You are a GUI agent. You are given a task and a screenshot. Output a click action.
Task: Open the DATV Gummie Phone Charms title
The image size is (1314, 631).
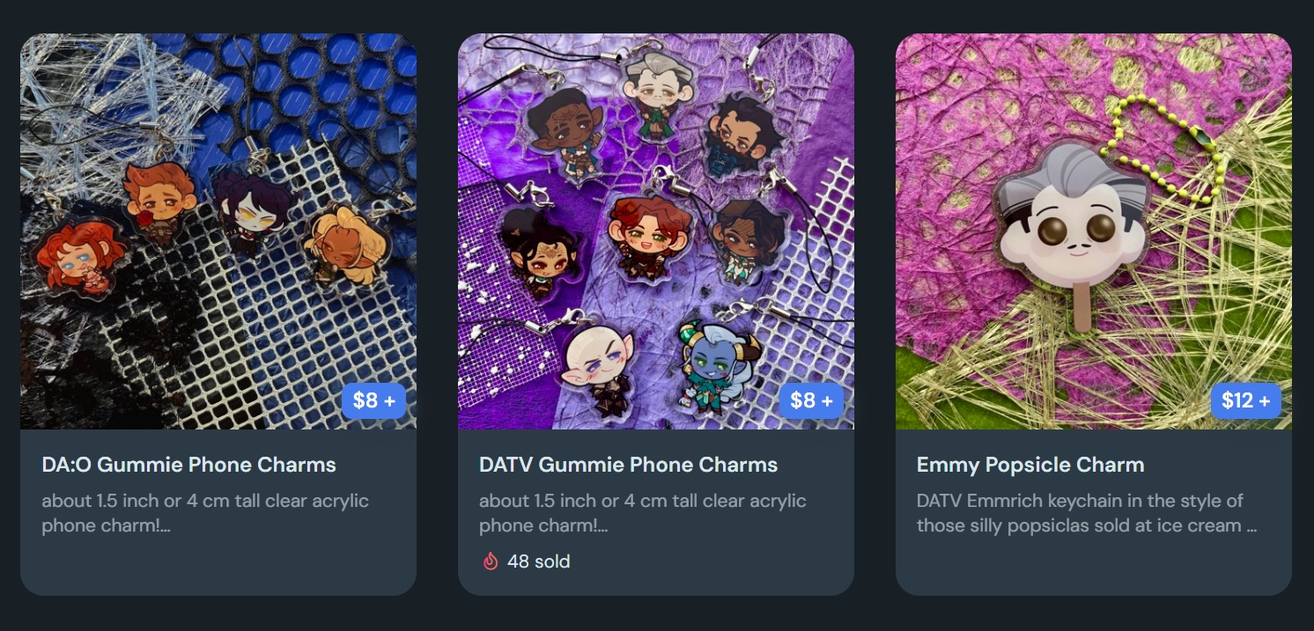click(628, 465)
